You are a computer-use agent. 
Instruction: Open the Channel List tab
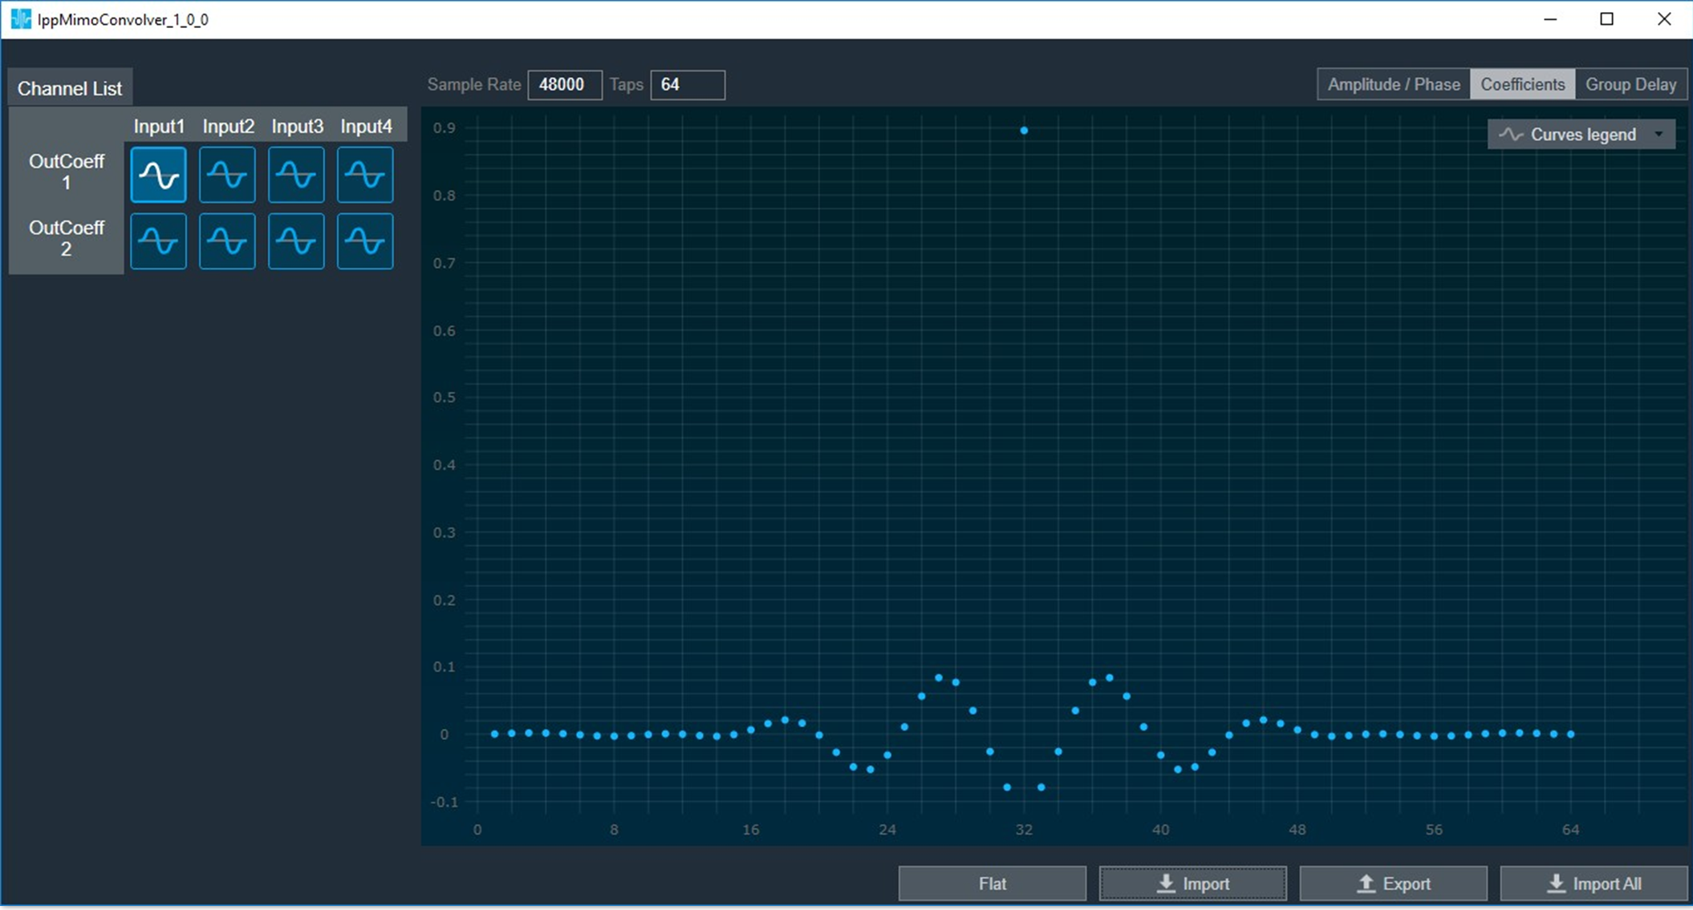click(x=70, y=88)
